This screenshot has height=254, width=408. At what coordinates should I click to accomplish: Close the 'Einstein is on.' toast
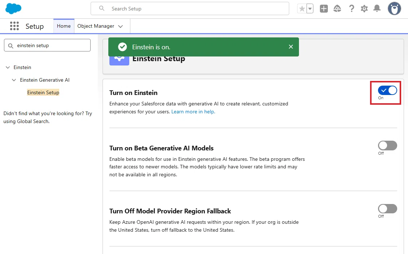[291, 47]
